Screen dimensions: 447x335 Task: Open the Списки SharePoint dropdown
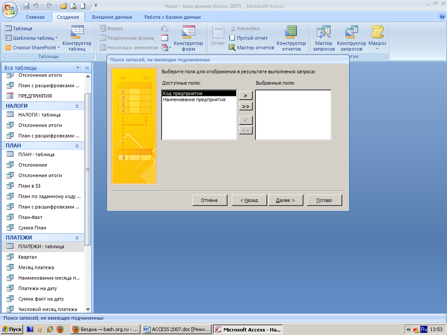(32, 48)
